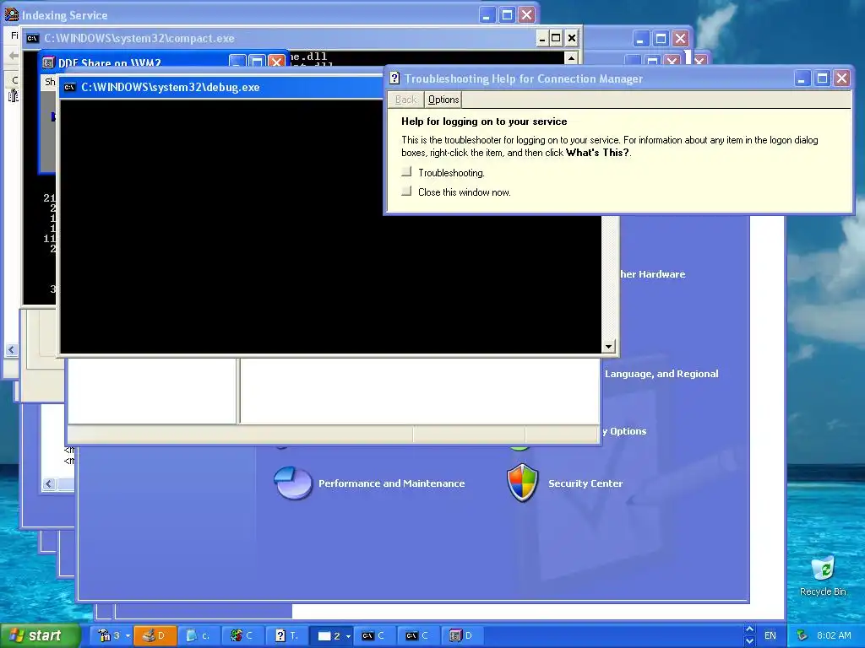The height and width of the screenshot is (648, 865).
Task: Click the debug.exe console title bar icon
Action: (x=70, y=87)
